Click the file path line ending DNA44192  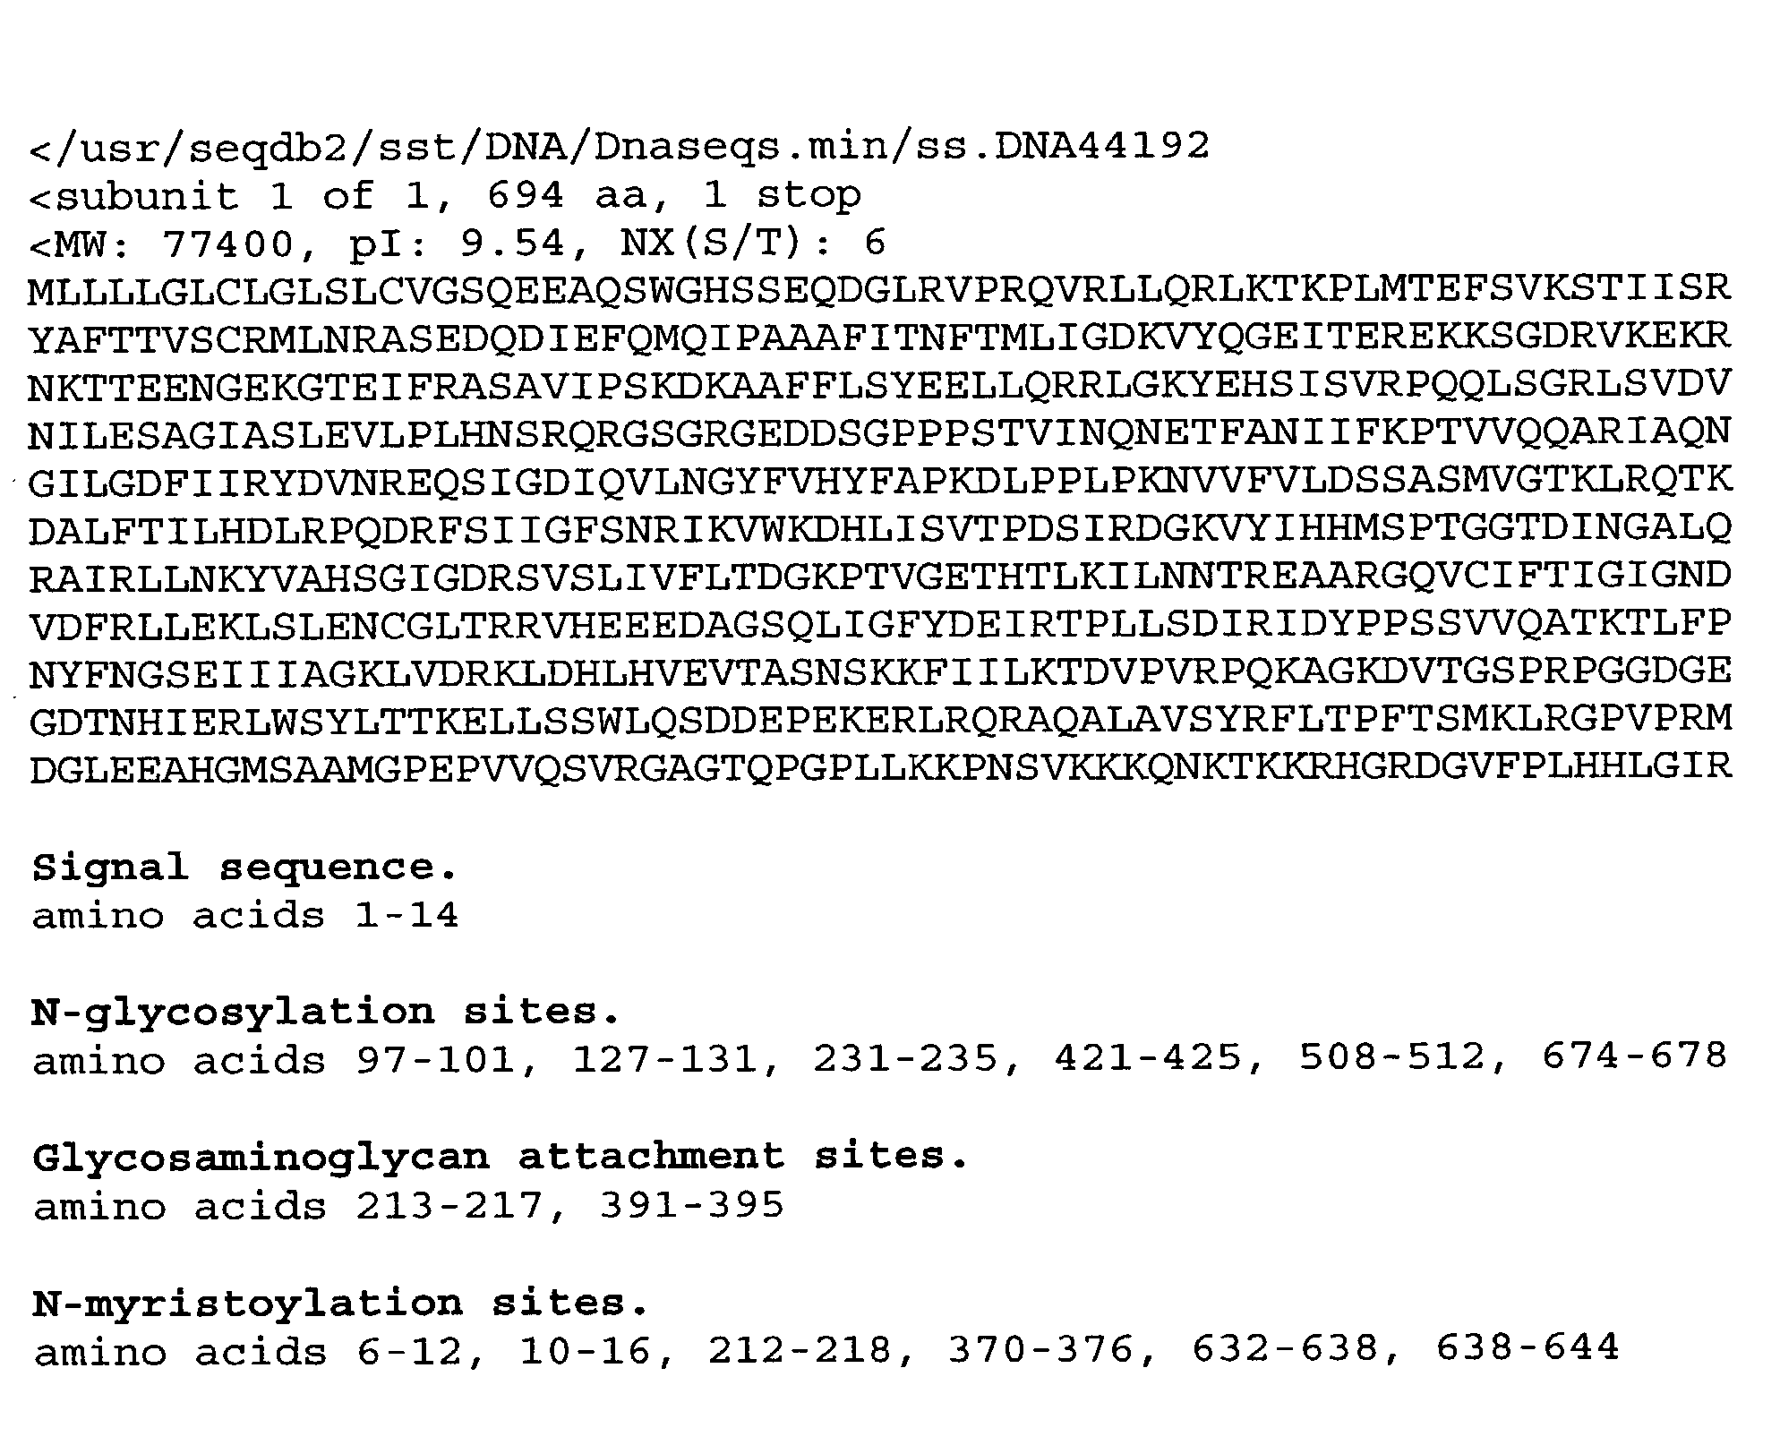(x=619, y=146)
